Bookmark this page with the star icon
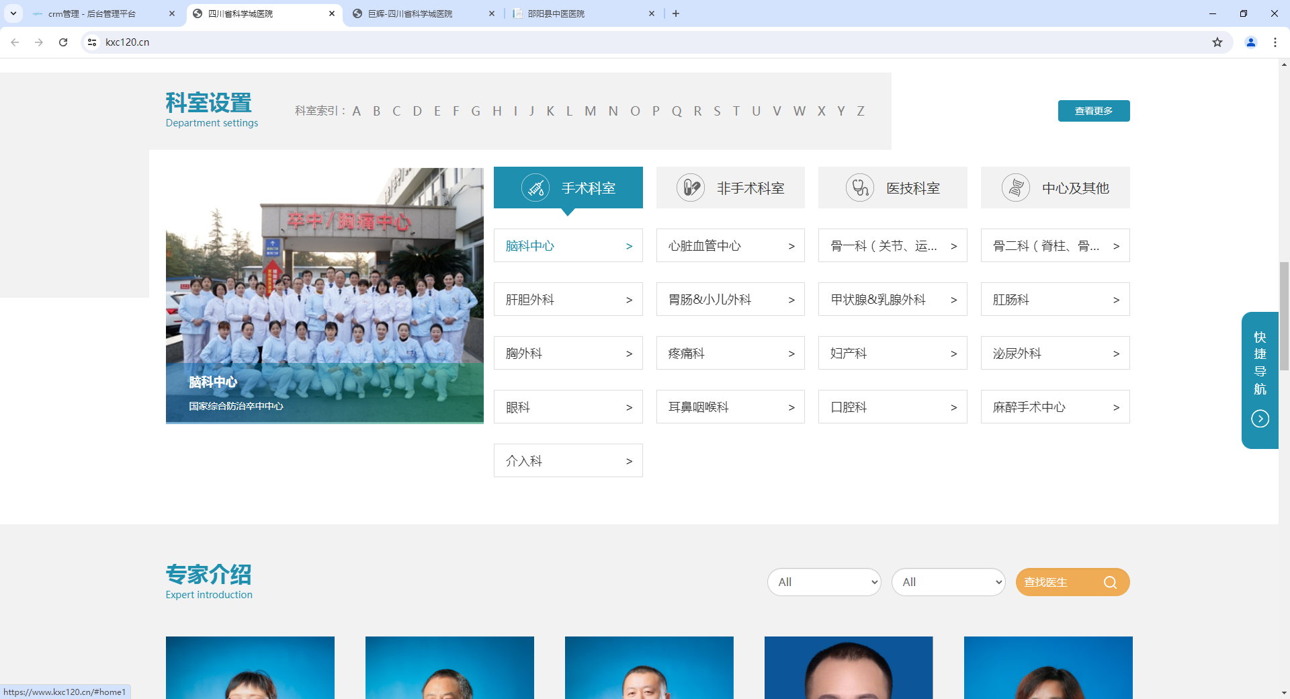The image size is (1290, 699). 1217,42
